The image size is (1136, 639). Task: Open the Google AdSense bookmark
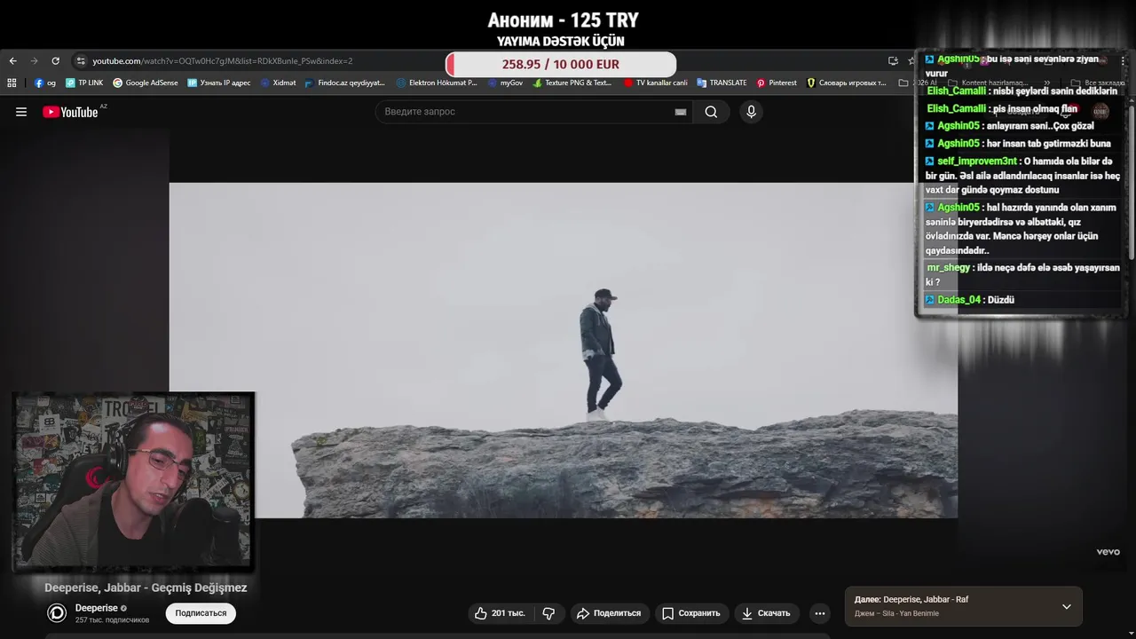(x=146, y=83)
